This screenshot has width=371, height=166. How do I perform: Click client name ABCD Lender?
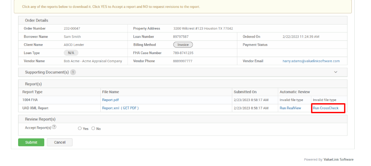pos(74,44)
